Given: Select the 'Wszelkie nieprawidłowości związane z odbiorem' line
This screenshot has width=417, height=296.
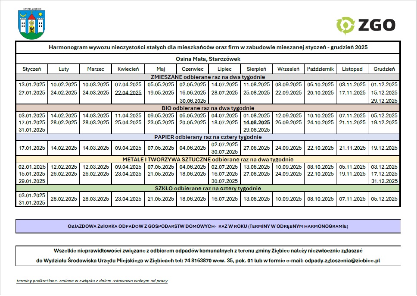Looking at the screenshot, I should tap(208, 251).
